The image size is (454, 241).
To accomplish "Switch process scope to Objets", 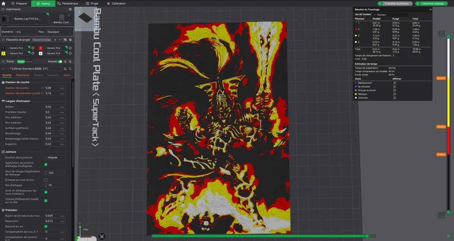I will click(x=29, y=61).
